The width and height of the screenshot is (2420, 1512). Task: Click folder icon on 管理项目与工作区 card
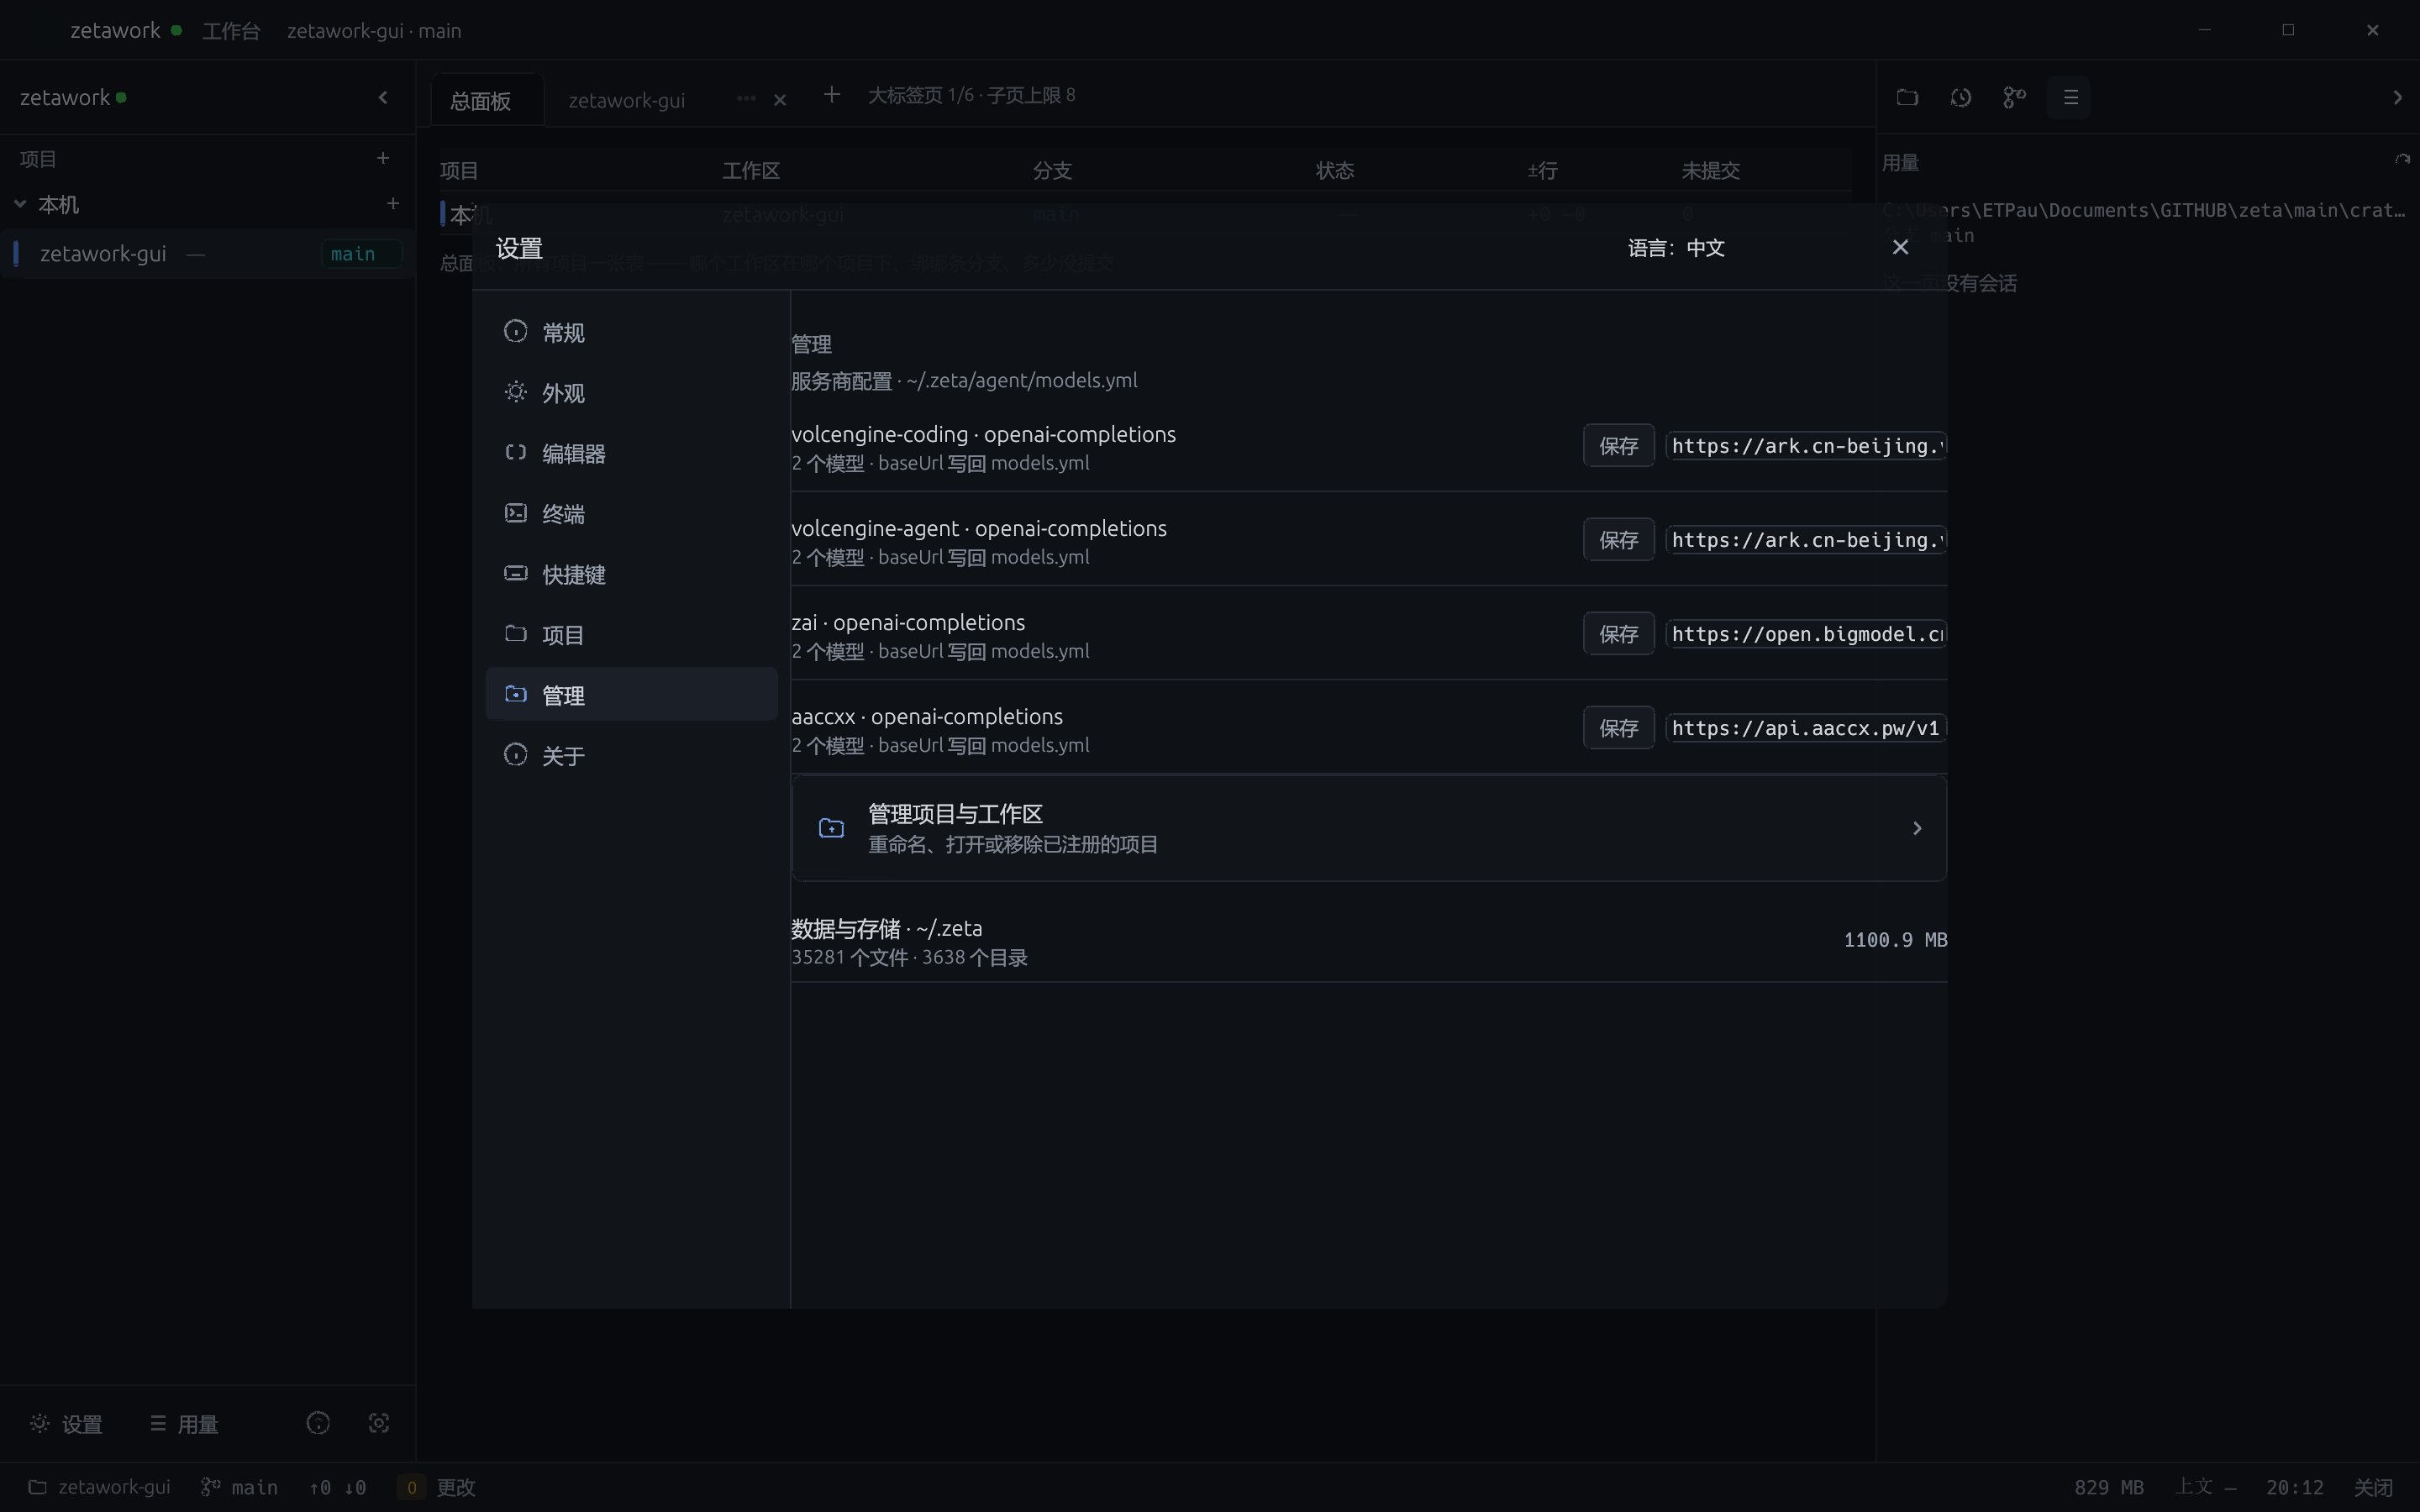pos(831,828)
